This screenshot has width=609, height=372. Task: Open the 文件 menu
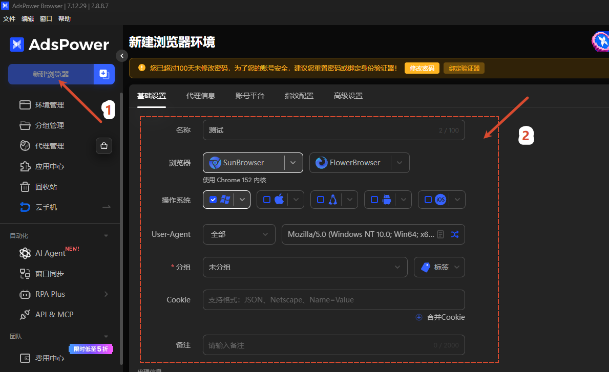click(x=9, y=18)
